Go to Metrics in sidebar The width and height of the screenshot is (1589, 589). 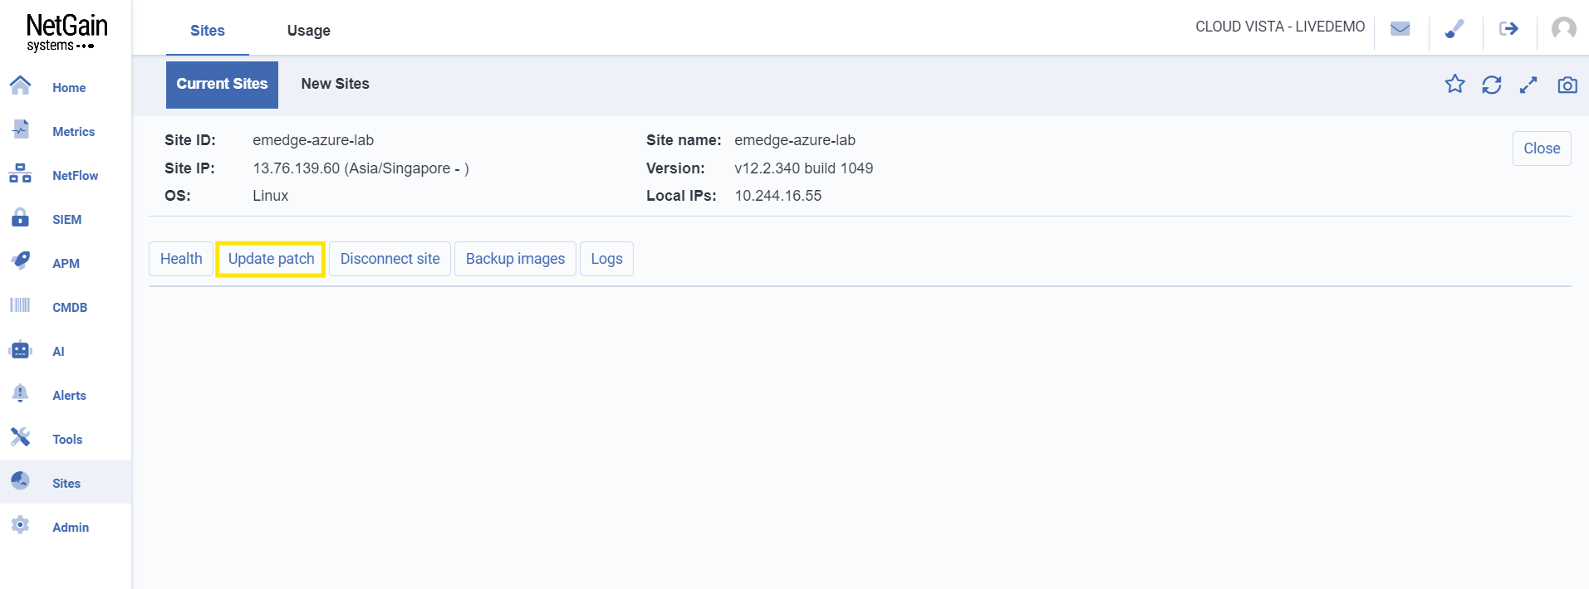(74, 132)
